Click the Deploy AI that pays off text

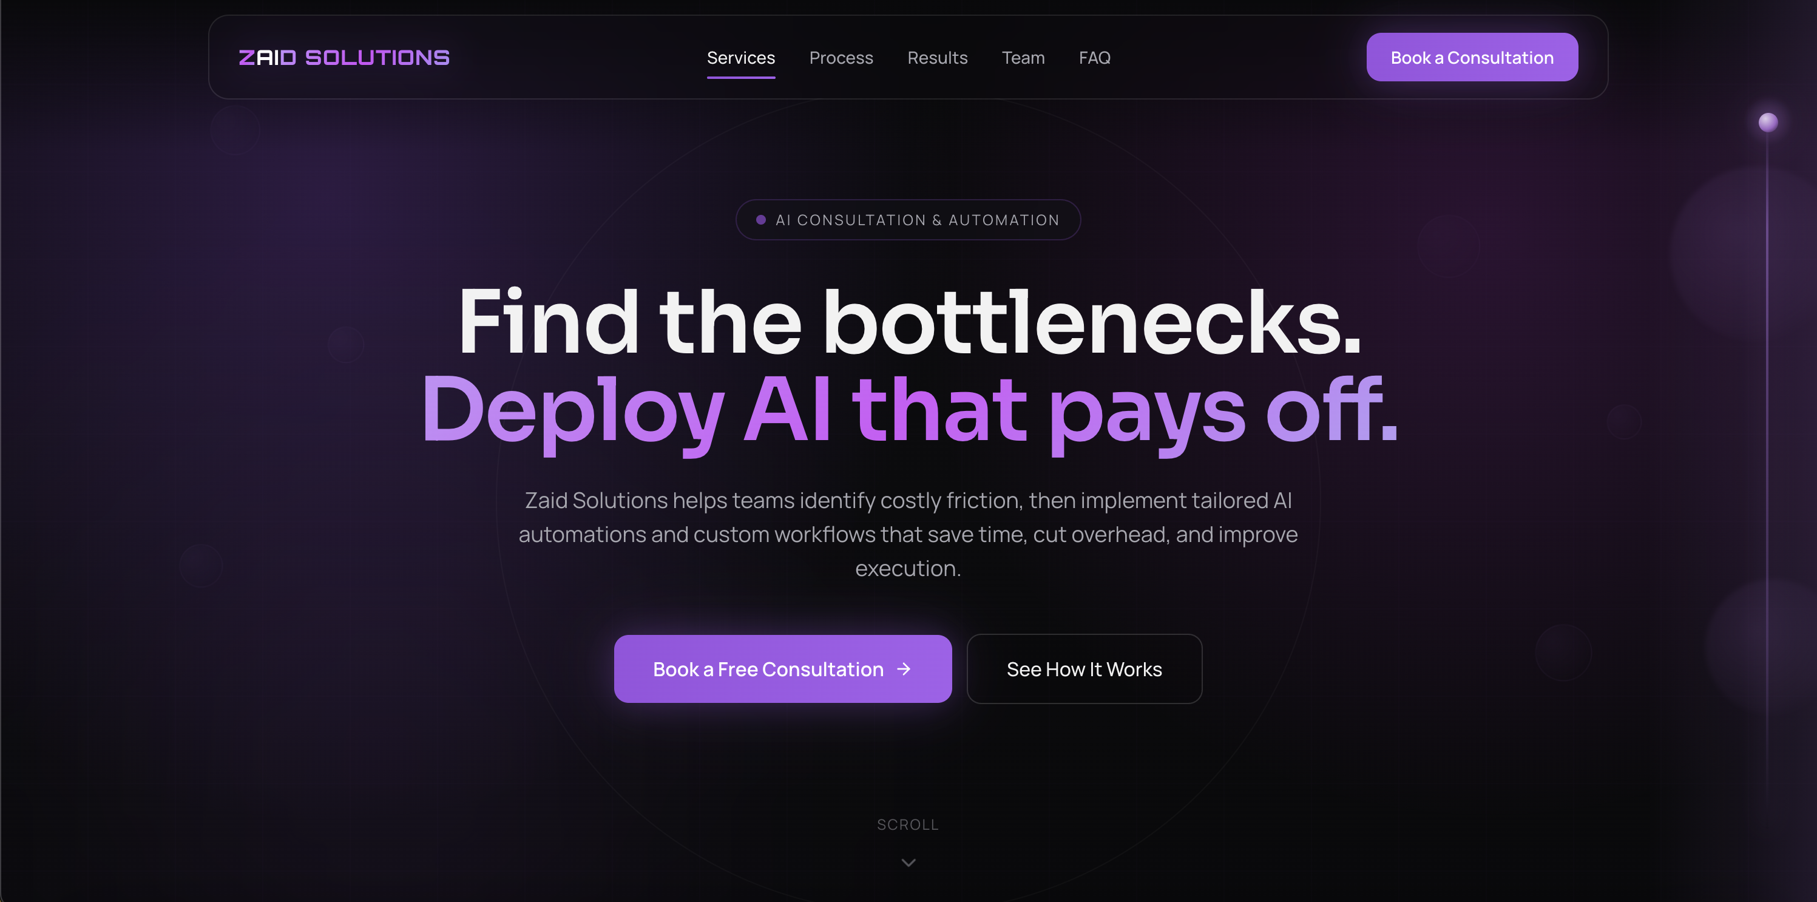pyautogui.click(x=909, y=411)
